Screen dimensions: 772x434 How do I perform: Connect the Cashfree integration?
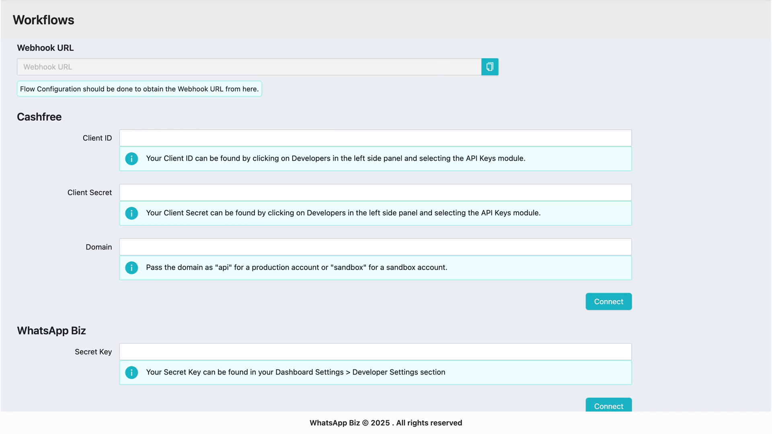click(x=608, y=301)
